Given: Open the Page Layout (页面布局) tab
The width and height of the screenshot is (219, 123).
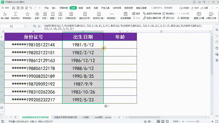Looking at the screenshot, I should click(64, 8).
